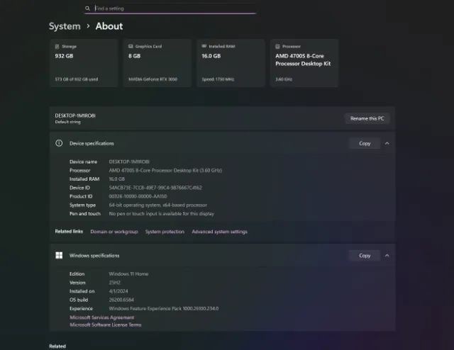This screenshot has width=454, height=350.
Task: Click the Speed MHz text on RAM card
Action: pos(218,79)
